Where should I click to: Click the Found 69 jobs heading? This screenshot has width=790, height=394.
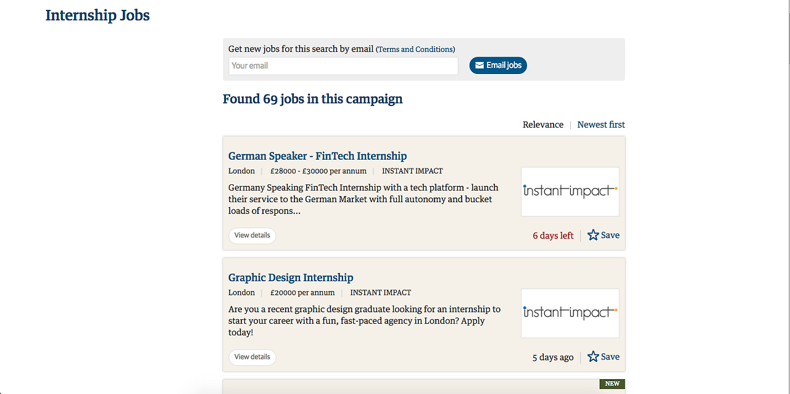312,99
